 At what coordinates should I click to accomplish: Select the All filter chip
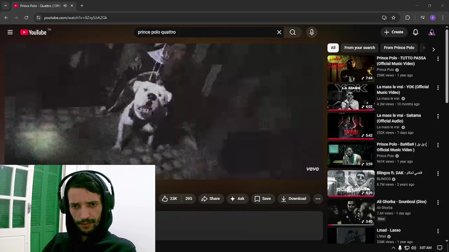(333, 48)
